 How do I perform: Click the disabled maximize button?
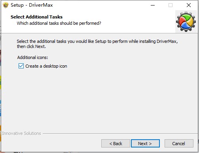(171, 5)
